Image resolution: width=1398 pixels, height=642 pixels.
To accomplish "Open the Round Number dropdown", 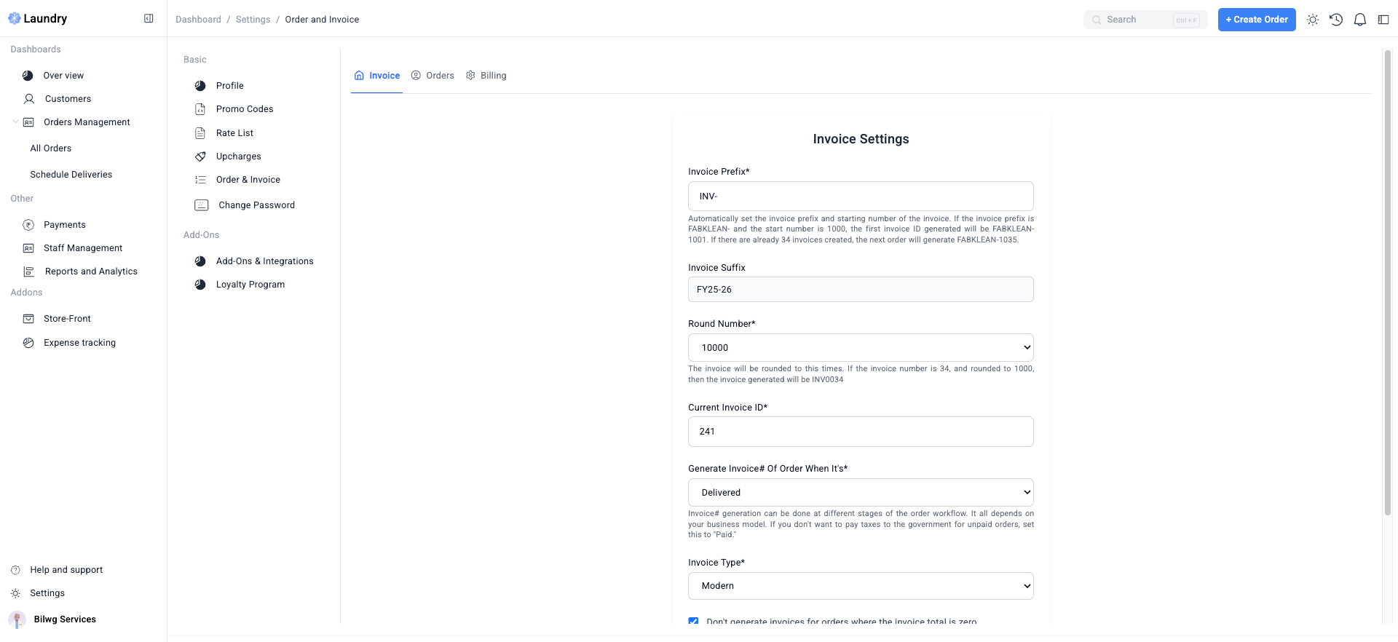I will [861, 348].
